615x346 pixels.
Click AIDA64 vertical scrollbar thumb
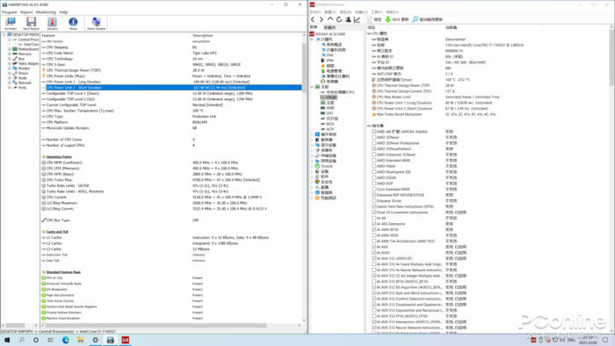(611, 57)
